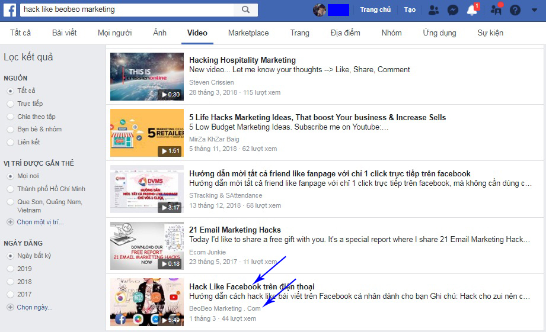Switch to the Tất cả tab

[x=20, y=33]
